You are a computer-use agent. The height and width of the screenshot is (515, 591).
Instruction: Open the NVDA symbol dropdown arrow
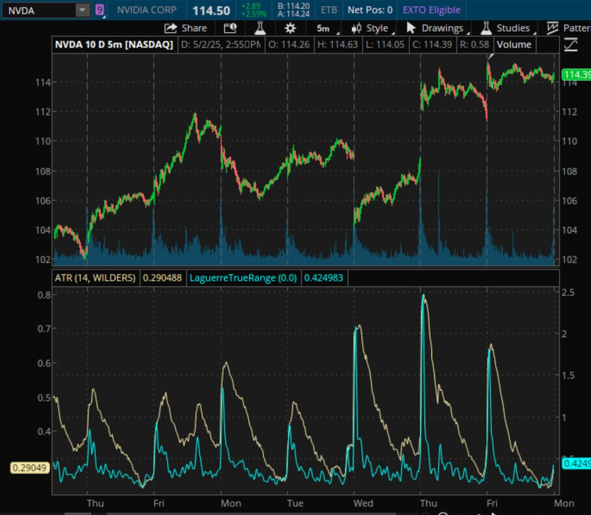[82, 10]
